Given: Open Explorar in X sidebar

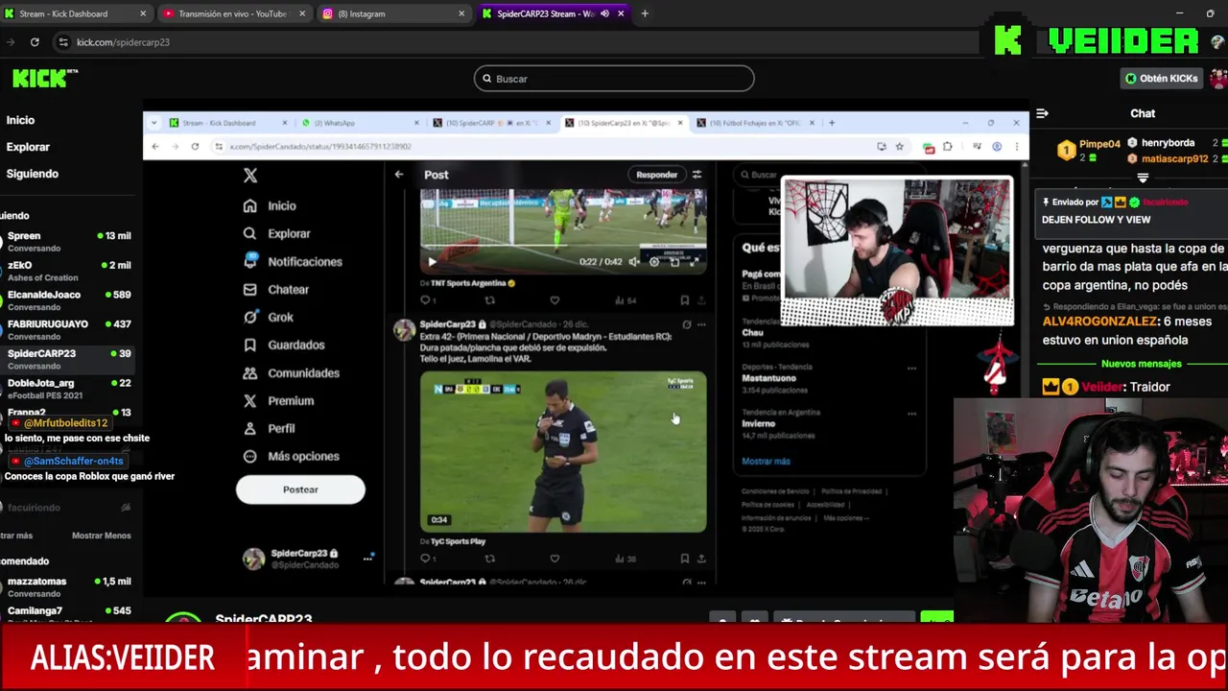Looking at the screenshot, I should 276,233.
